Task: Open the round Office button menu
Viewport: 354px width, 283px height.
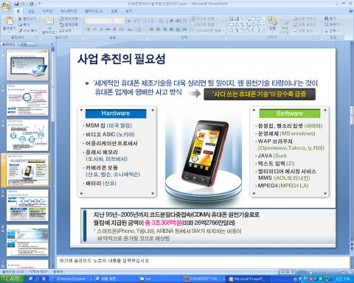Action: (x=6, y=6)
